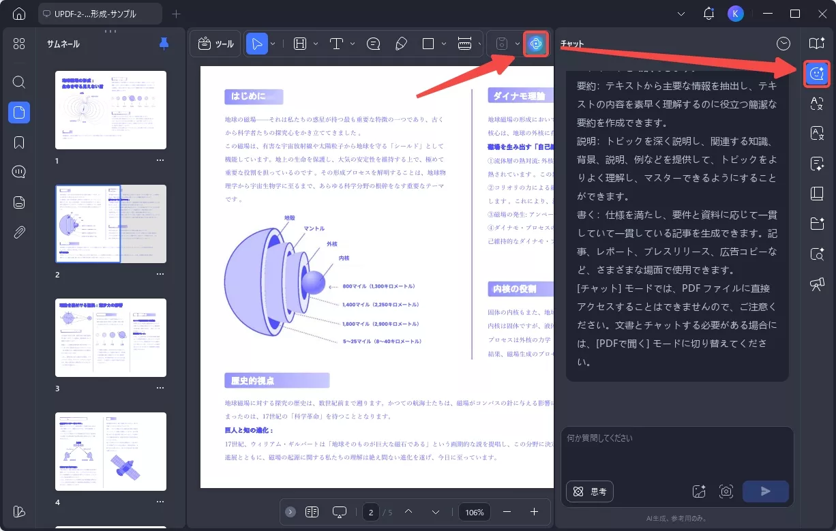Open the comment annotation tool
Viewport: 836px width, 531px height.
(x=373, y=43)
